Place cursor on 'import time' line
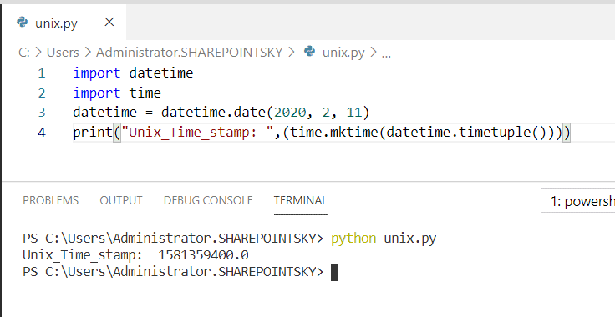This screenshot has height=317, width=615. point(117,93)
